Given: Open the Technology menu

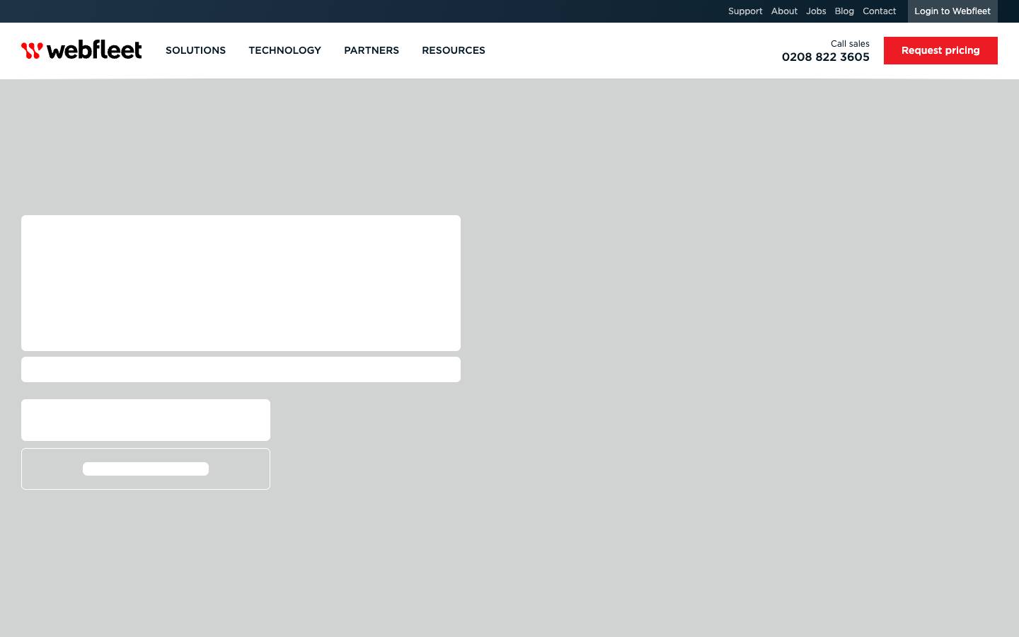Looking at the screenshot, I should [284, 50].
